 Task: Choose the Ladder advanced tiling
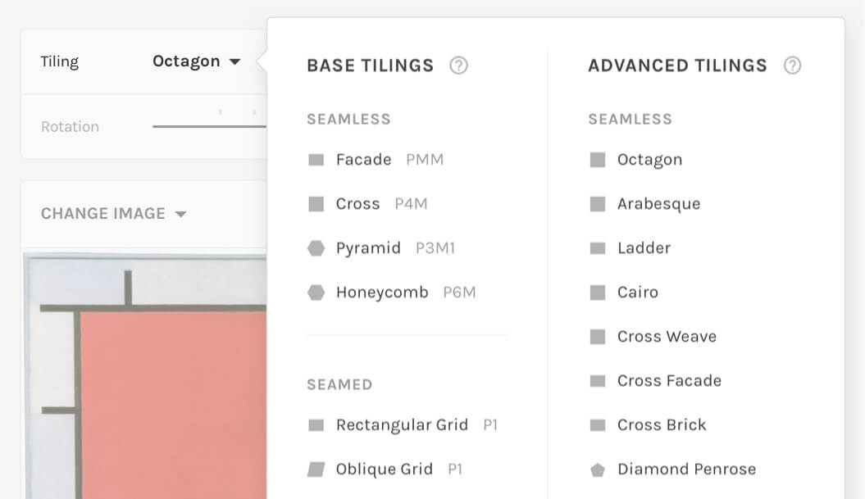[x=644, y=247]
